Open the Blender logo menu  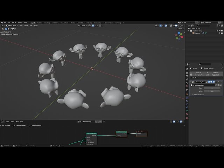coord(2,23)
